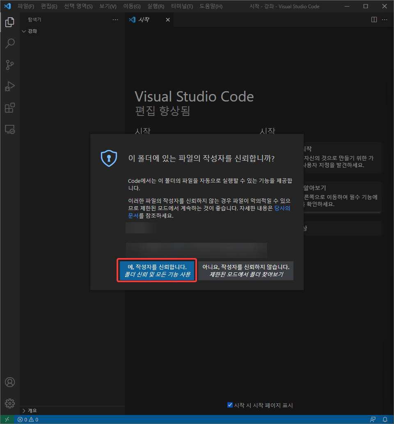This screenshot has width=394, height=424.
Task: Click 예, 작성자를 신뢰합니다 button
Action: pyautogui.click(x=157, y=270)
